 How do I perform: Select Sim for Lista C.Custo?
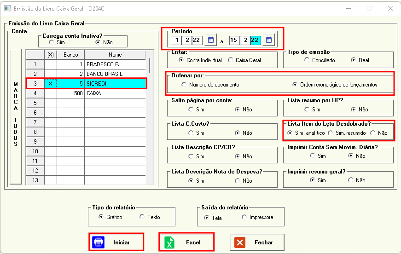click(191, 133)
